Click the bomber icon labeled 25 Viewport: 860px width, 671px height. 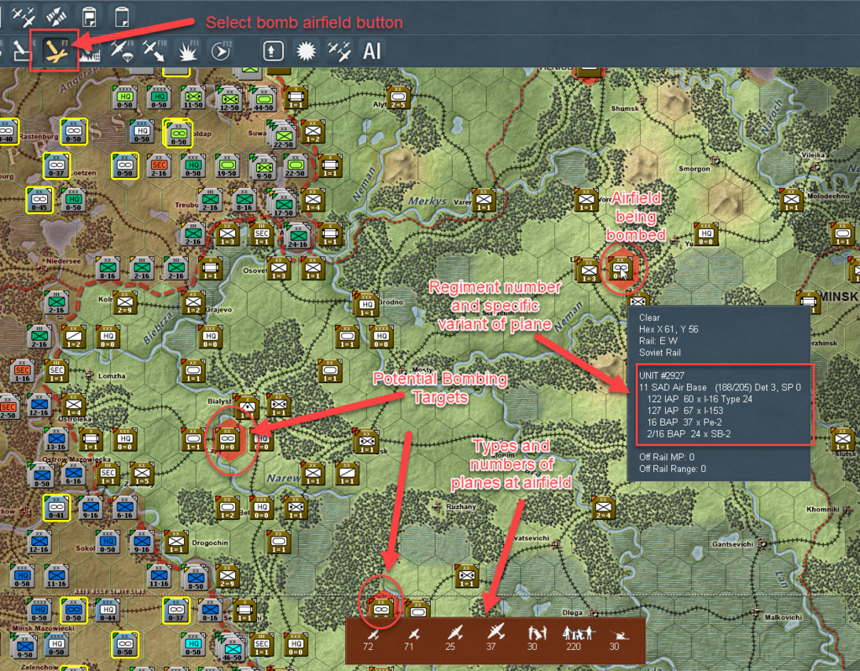454,634
